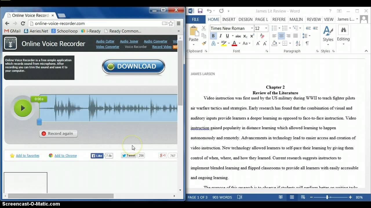371x208 pixels.
Task: Play the recorded audio
Action: tap(23, 108)
